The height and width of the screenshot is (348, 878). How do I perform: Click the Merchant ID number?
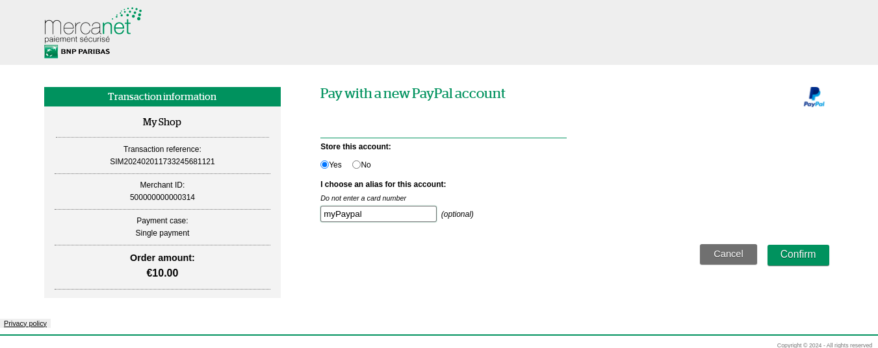click(162, 197)
